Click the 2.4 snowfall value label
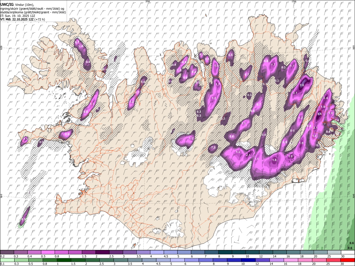355x266 pixels. pos(326,98)
